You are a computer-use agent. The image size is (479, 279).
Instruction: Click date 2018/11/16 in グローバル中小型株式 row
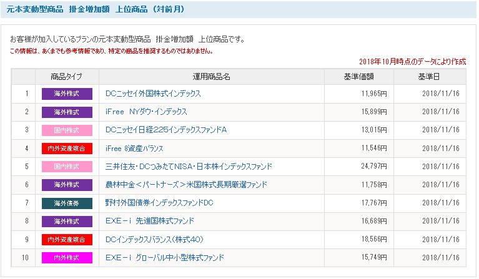pos(441,258)
